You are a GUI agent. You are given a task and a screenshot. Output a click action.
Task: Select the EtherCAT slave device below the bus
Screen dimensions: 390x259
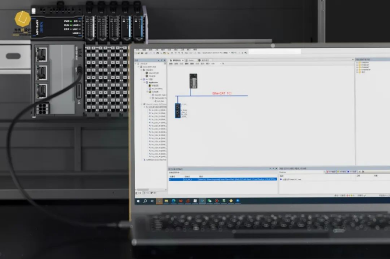(178, 111)
